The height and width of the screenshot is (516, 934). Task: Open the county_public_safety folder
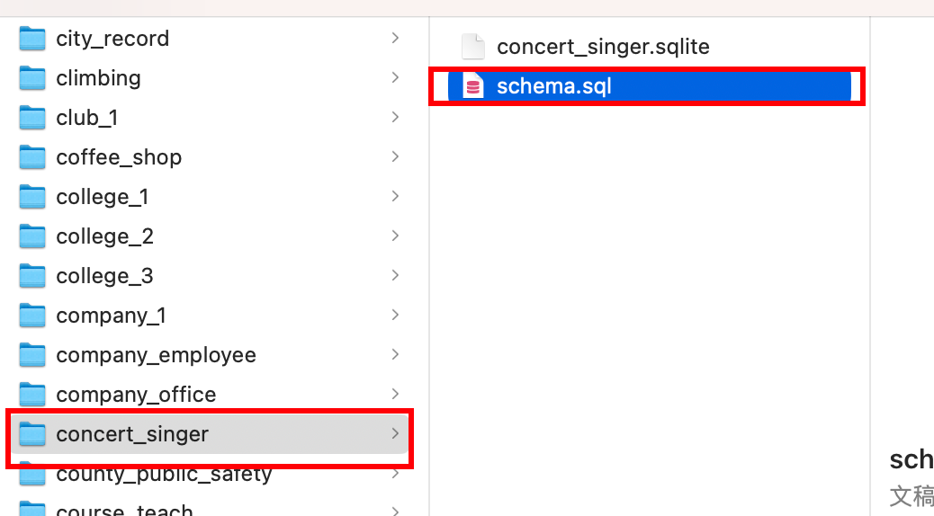164,475
